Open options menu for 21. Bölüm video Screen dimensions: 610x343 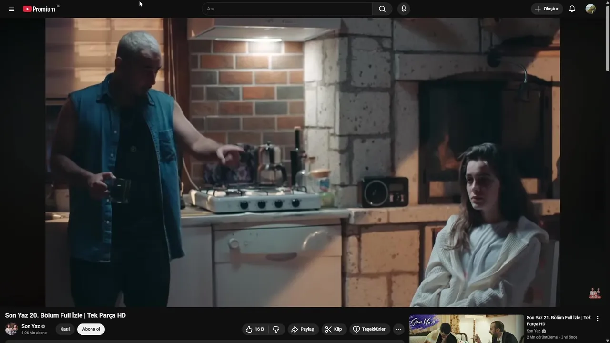pos(598,319)
